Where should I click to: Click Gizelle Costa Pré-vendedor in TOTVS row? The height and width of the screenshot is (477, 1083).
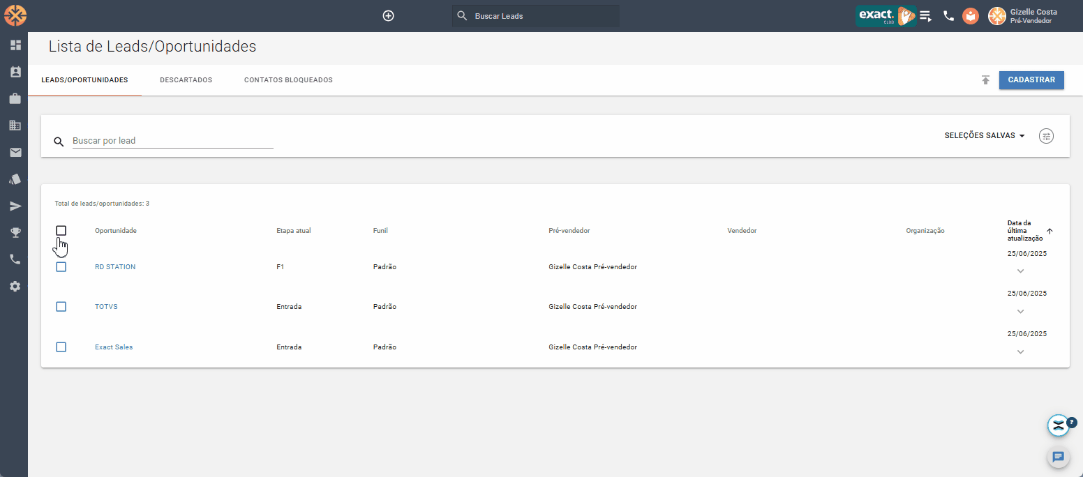tap(592, 307)
